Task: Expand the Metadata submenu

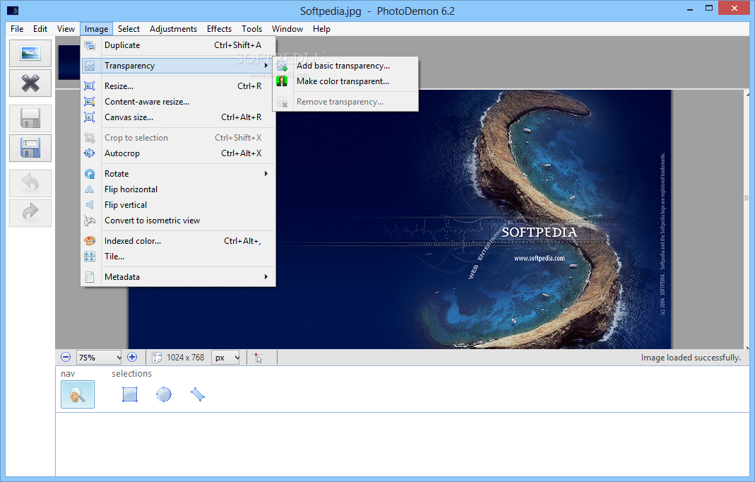Action: (178, 276)
